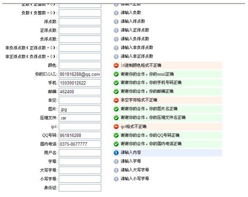Focus the 颜色 input field
Screen dimensions: 248x197
click(80, 66)
